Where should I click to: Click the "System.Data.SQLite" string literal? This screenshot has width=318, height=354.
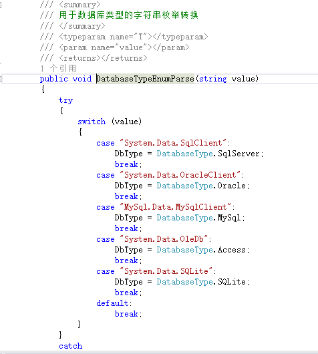pyautogui.click(x=166, y=271)
